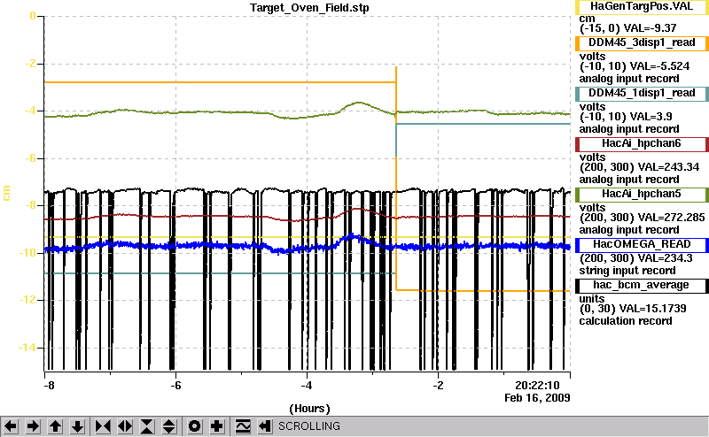Zoom out vertically with up-down triangles icon
The width and height of the screenshot is (709, 437).
[169, 426]
